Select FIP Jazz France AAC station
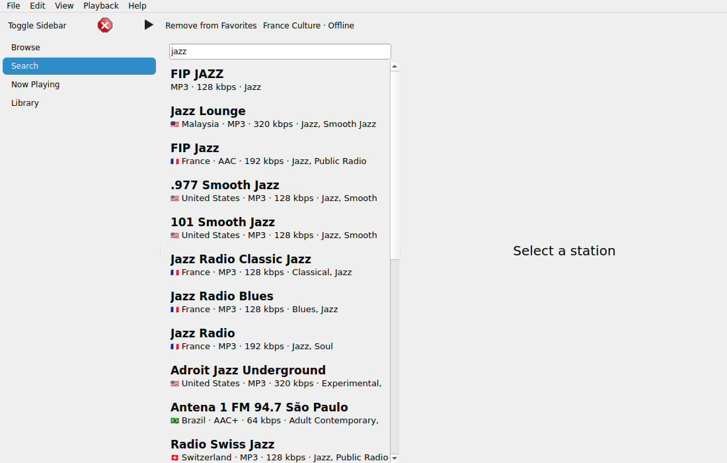Screen dimensions: 727x463 280,154
